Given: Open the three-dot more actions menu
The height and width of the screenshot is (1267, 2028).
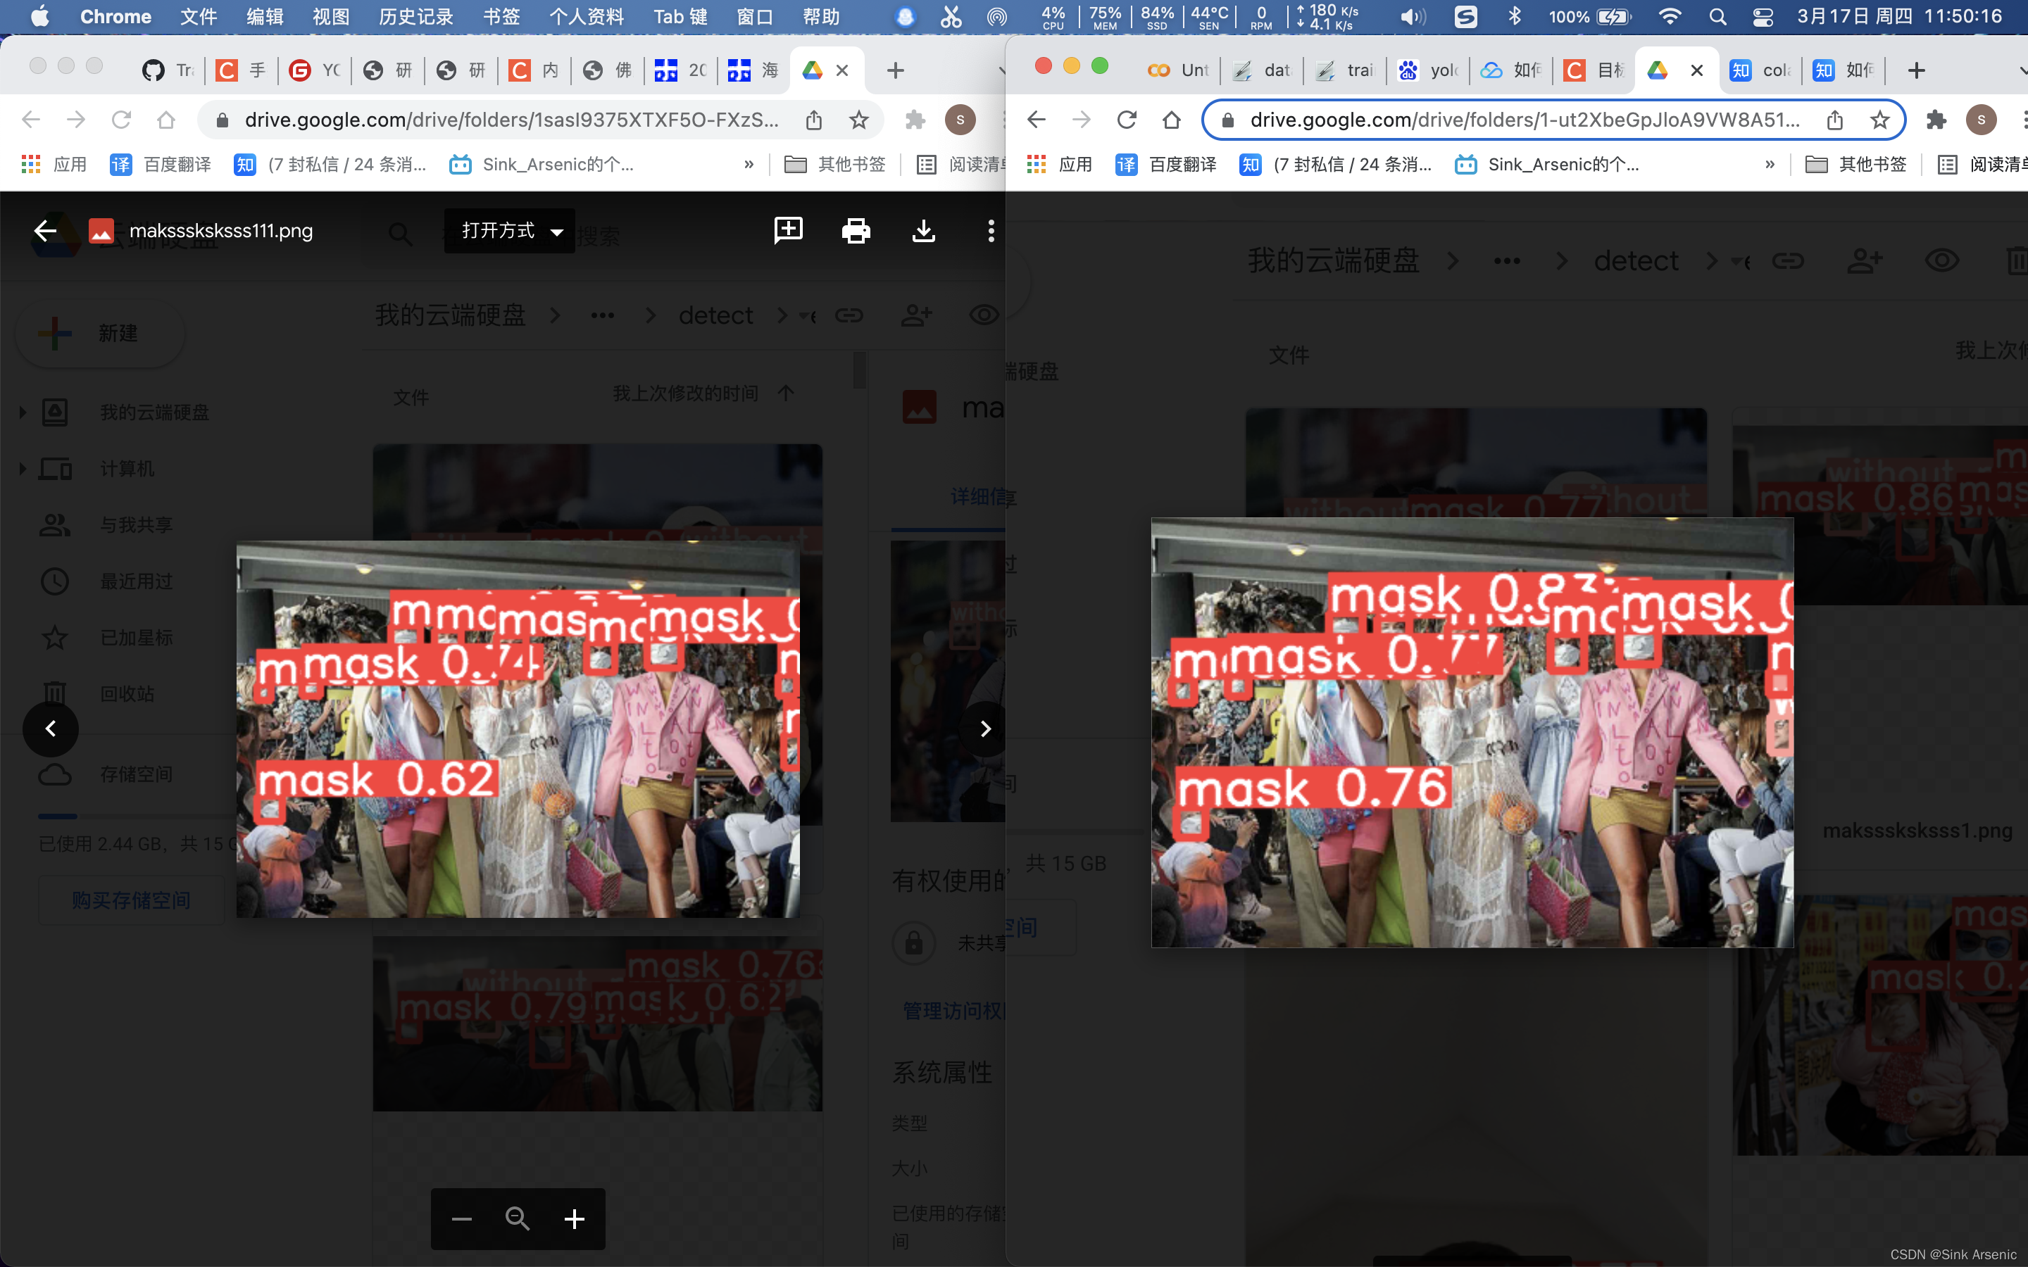Looking at the screenshot, I should [991, 230].
